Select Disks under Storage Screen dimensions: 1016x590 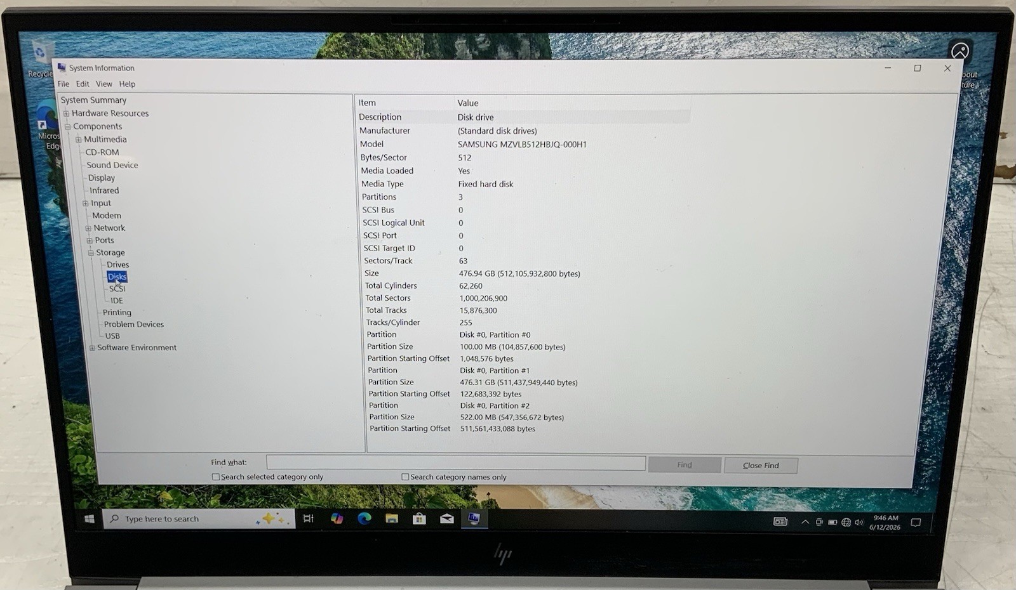tap(117, 277)
